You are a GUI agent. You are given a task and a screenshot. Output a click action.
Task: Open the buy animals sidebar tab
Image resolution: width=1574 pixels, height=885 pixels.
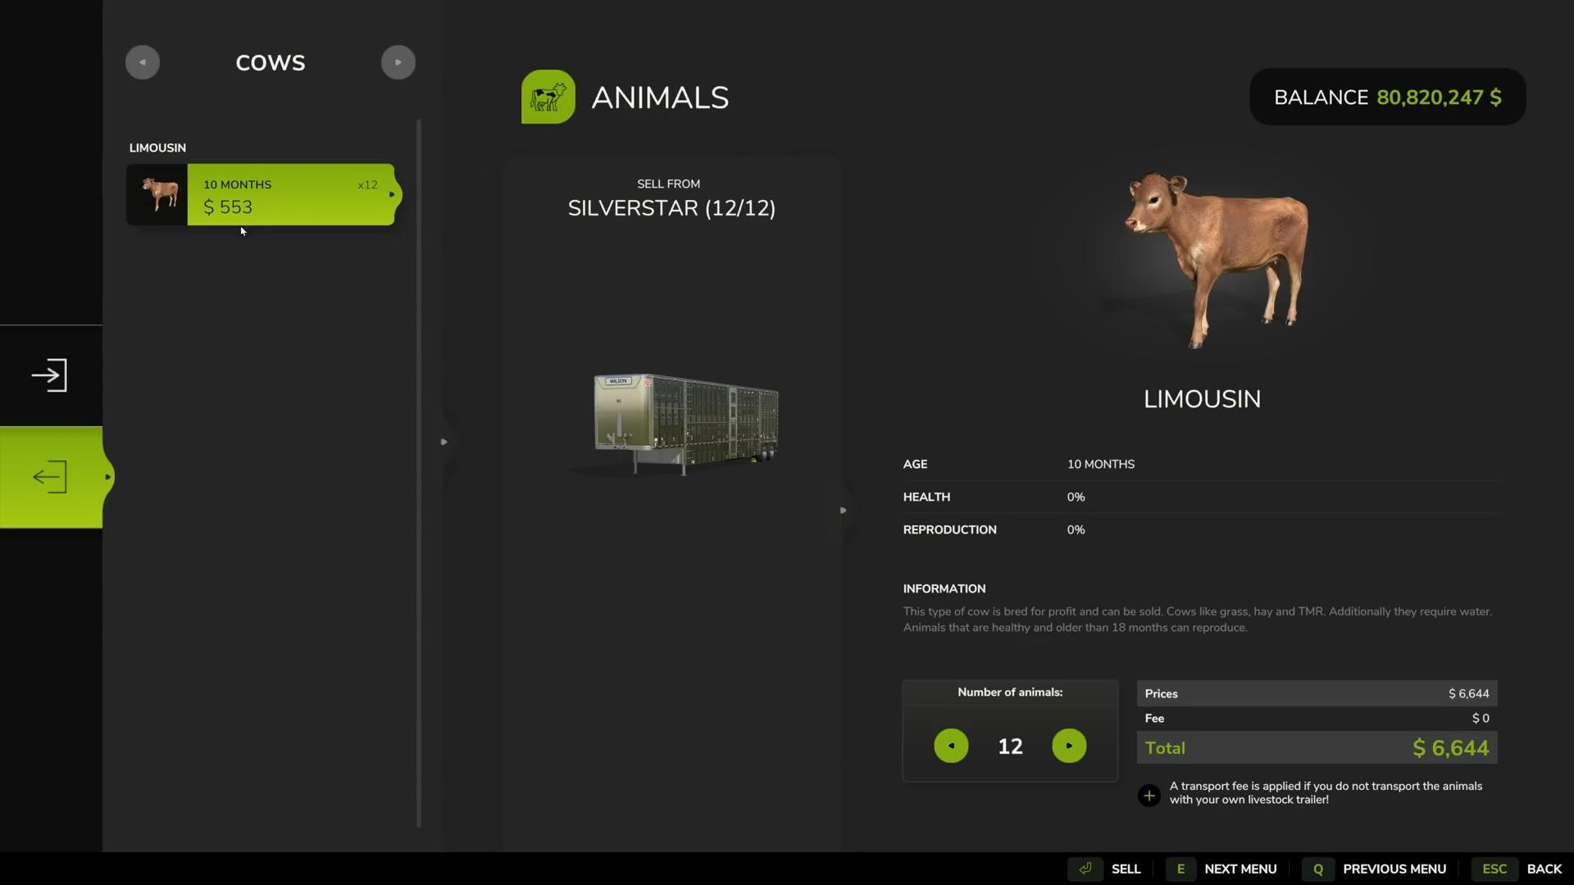(x=50, y=375)
